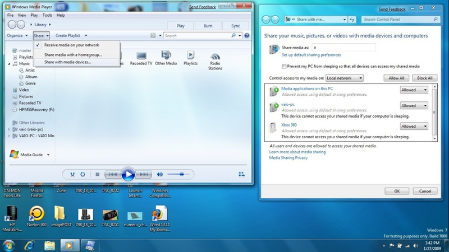The width and height of the screenshot is (449, 252).
Task: Launch Internet Explorer from taskbar
Action: pos(29,246)
